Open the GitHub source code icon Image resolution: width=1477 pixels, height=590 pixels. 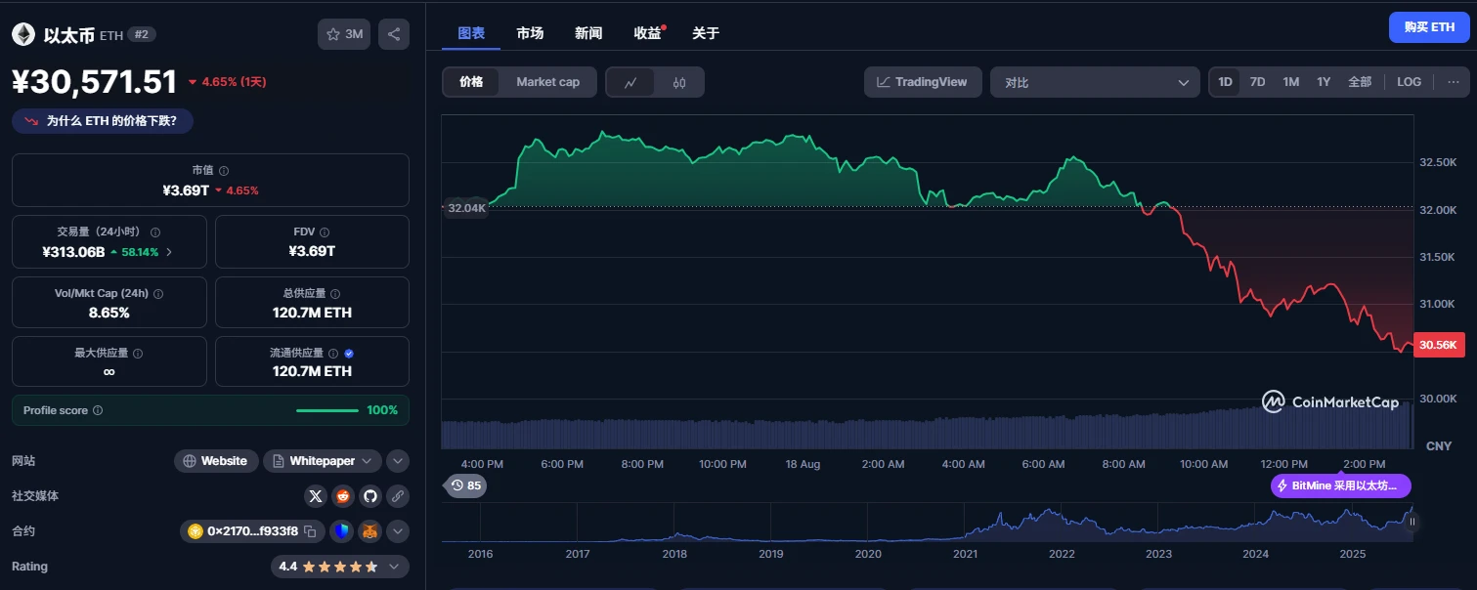tap(369, 496)
